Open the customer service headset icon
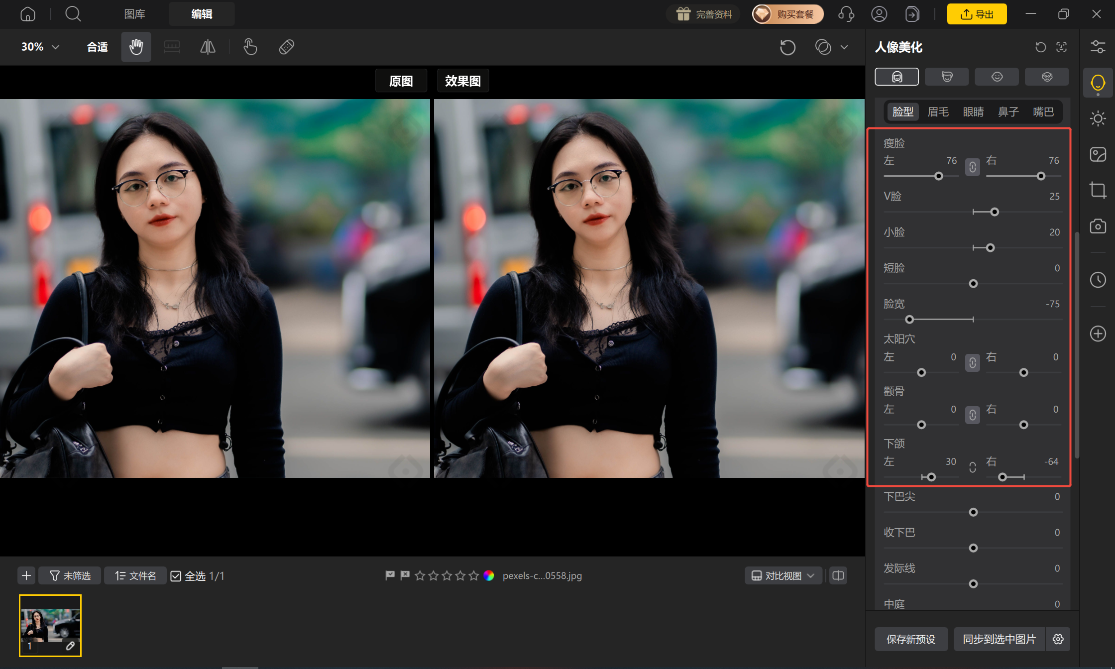The height and width of the screenshot is (669, 1115). 846,14
